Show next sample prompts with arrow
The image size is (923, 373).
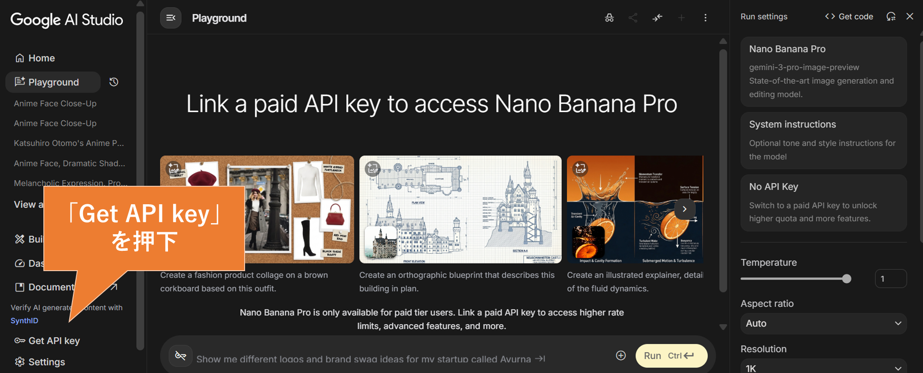pyautogui.click(x=684, y=209)
